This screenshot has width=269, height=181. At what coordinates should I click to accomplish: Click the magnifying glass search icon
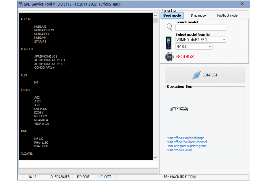tap(169, 27)
